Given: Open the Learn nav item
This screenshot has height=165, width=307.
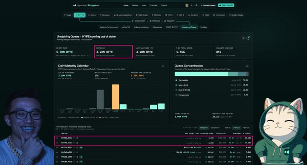Looking at the screenshot, I should point(144,5).
